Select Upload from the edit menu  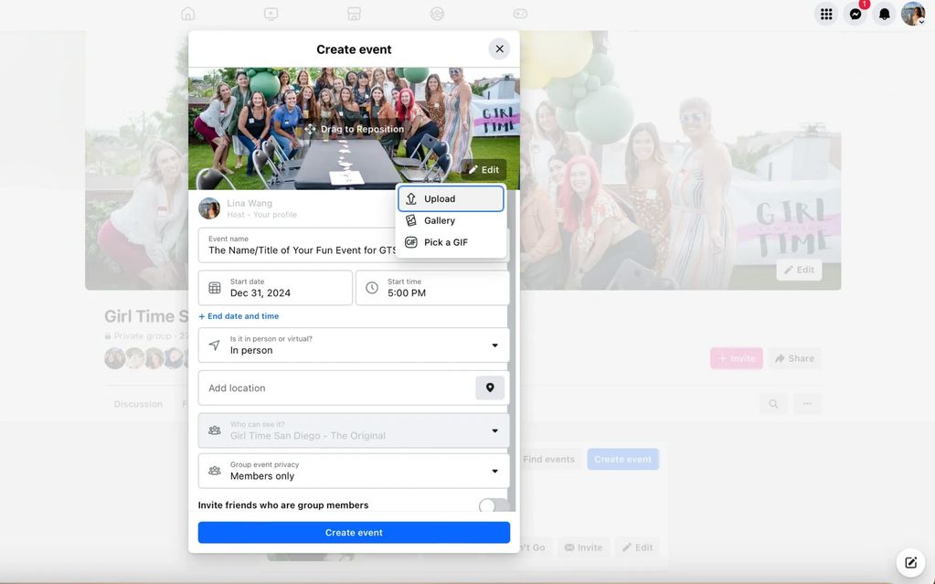coord(451,198)
